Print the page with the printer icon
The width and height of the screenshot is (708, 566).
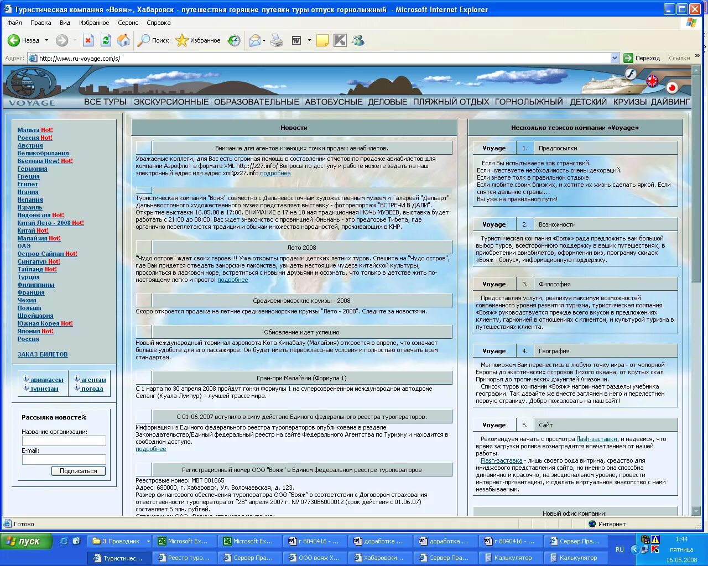click(x=277, y=40)
